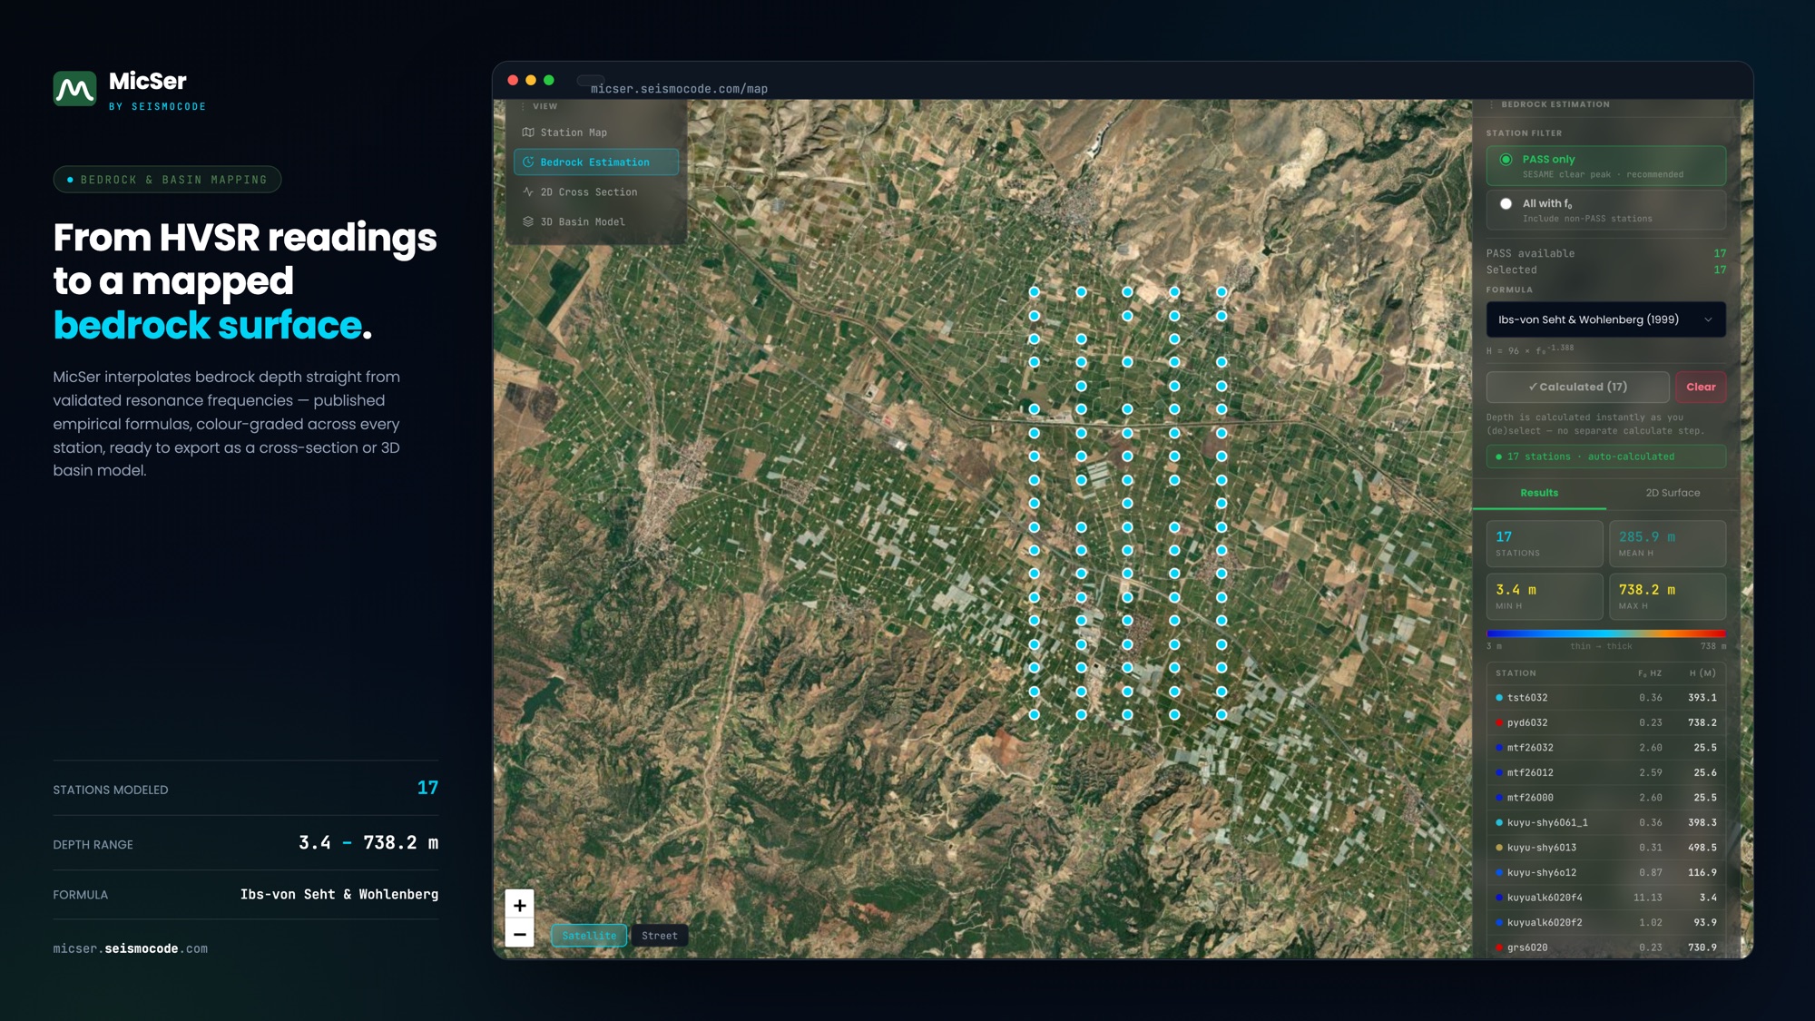Screen dimensions: 1815x1021
Task: Click the Selected count row
Action: click(1605, 270)
